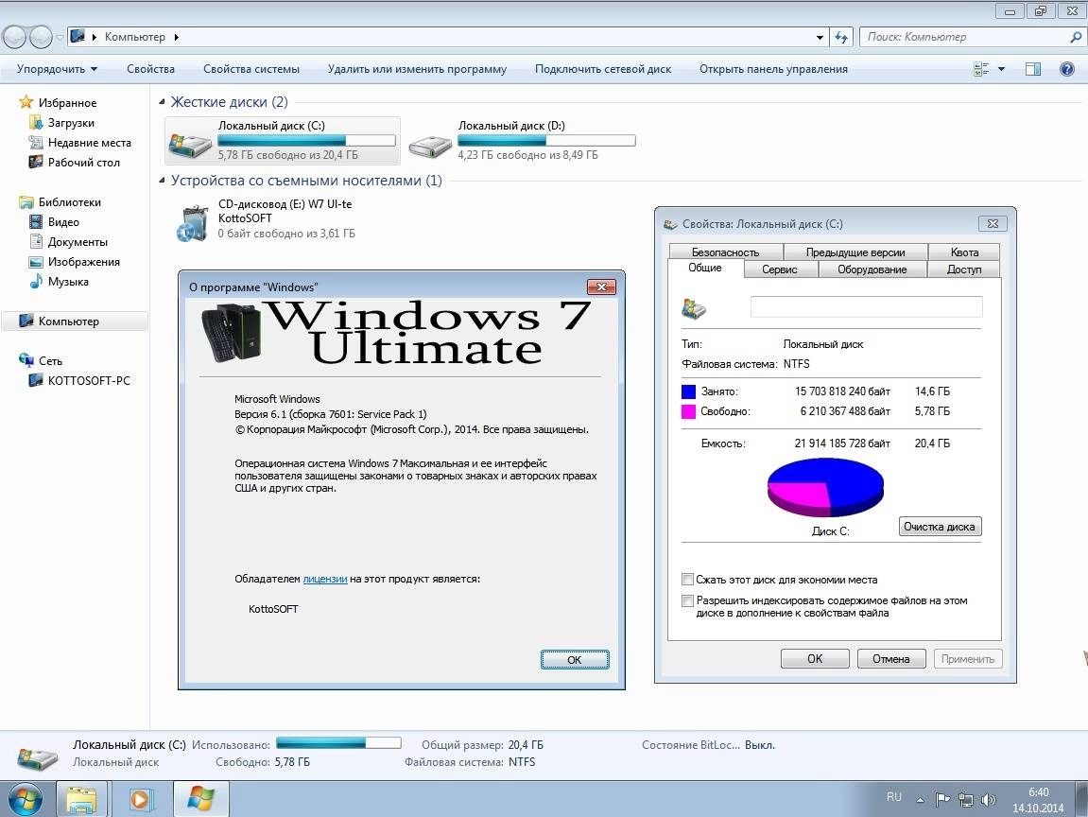The width and height of the screenshot is (1088, 817).
Task: Click Очистка диска button
Action: click(x=940, y=526)
